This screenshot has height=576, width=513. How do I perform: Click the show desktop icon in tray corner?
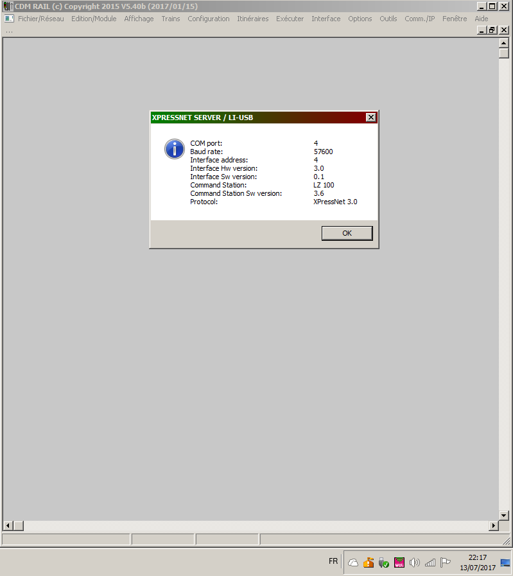[x=506, y=563]
